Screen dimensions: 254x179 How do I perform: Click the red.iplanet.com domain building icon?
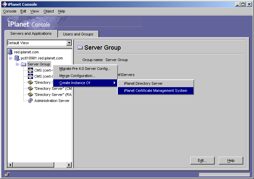coord(10,52)
